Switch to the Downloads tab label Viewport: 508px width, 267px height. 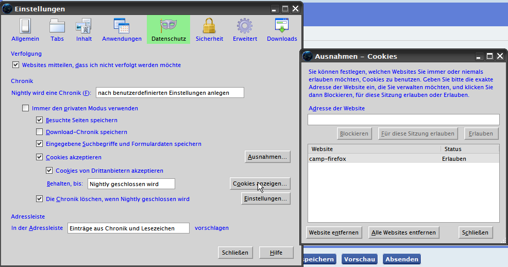click(x=281, y=39)
